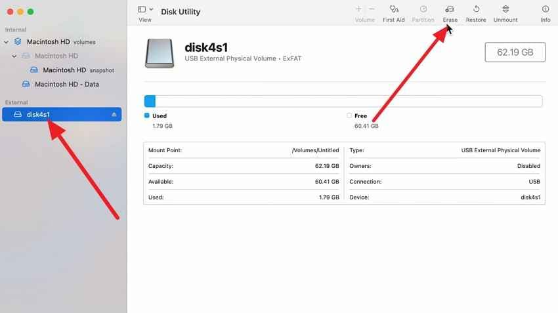
Task: Click the Disk Utility window title
Action: click(181, 12)
